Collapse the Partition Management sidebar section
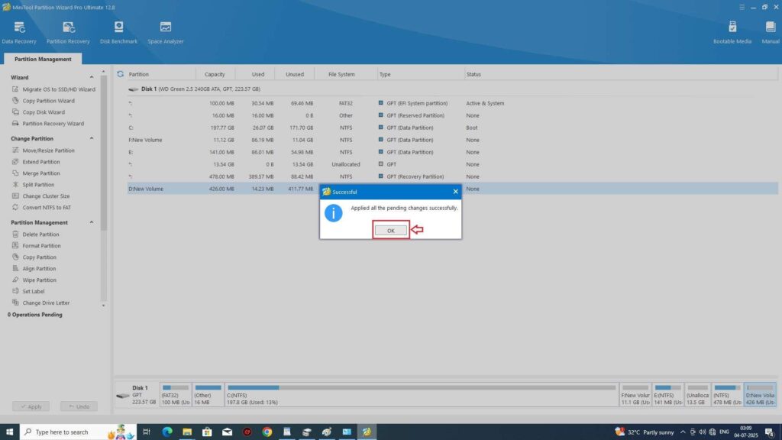This screenshot has width=782, height=440. click(x=92, y=222)
